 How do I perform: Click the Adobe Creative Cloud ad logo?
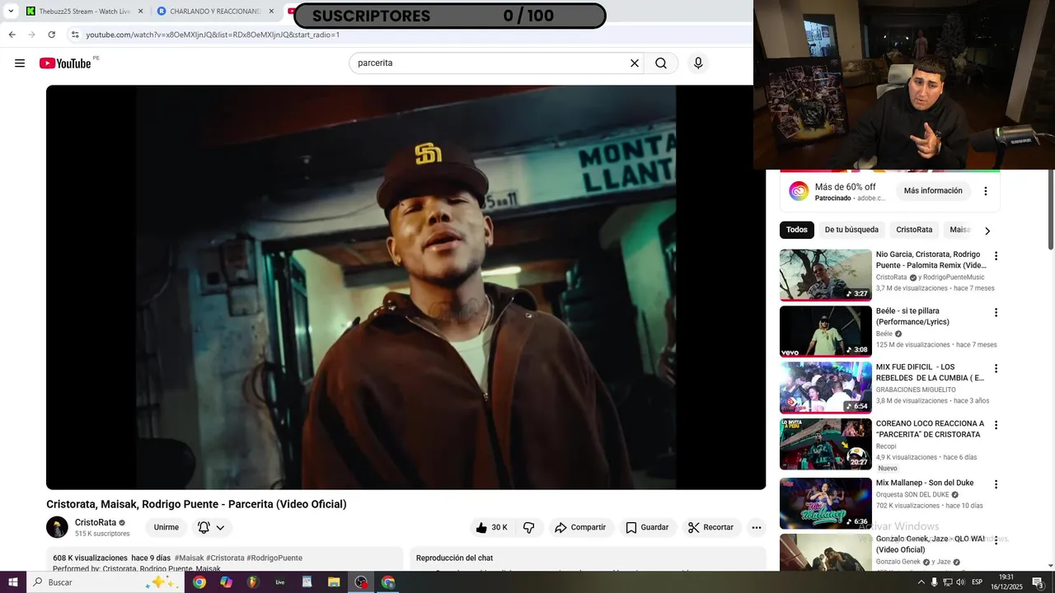799,191
